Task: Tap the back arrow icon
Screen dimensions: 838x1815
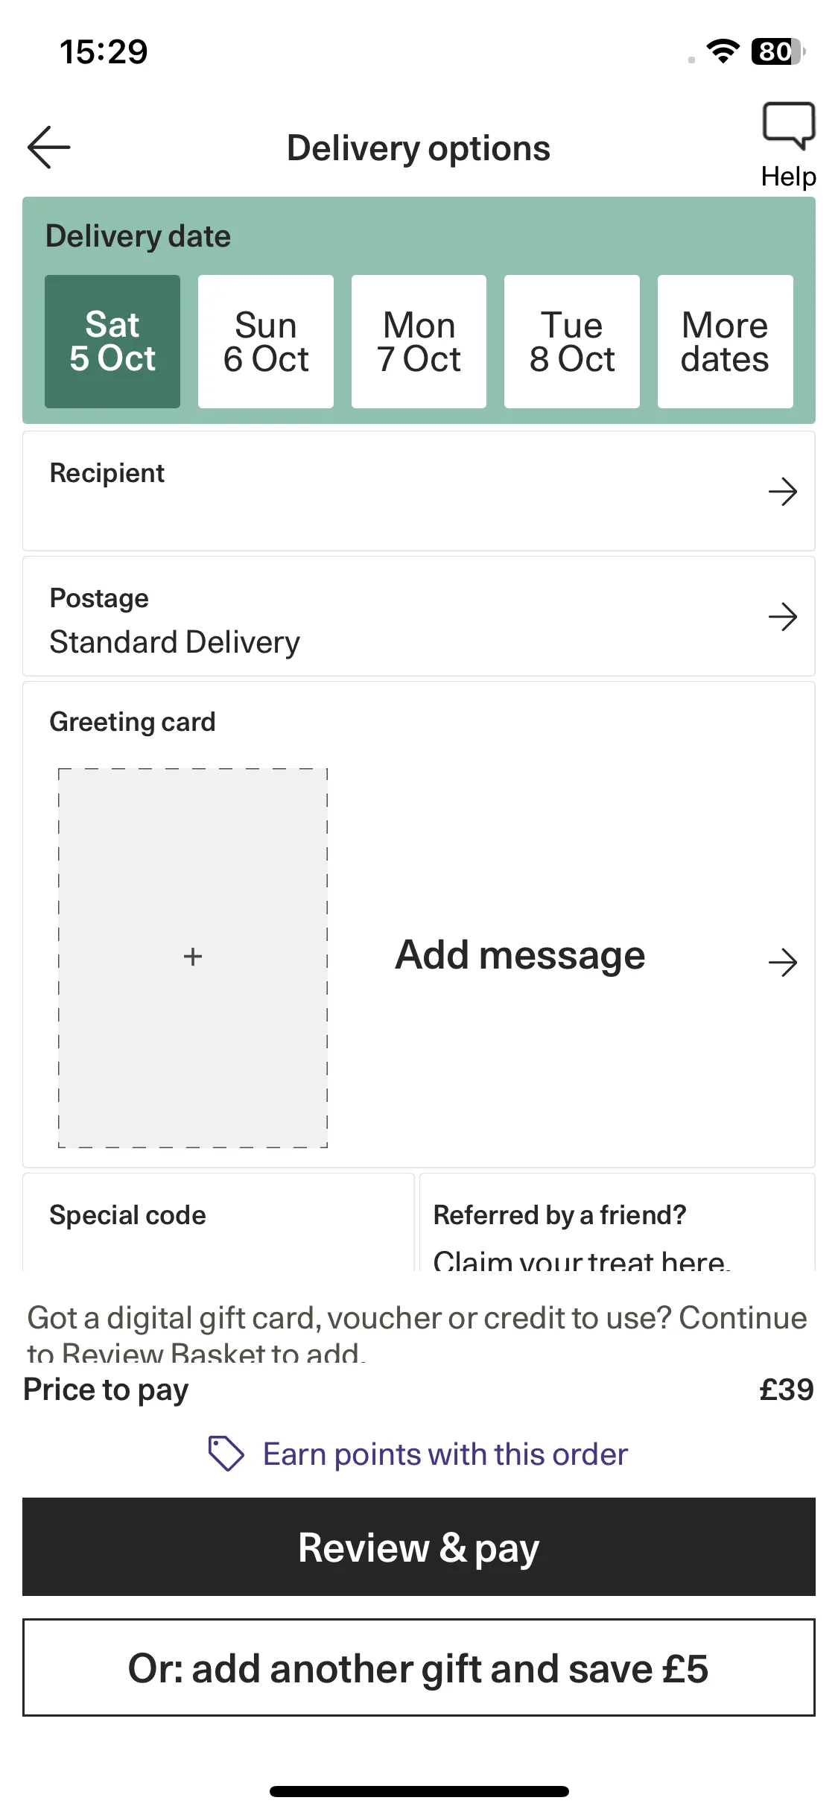Action: [49, 147]
